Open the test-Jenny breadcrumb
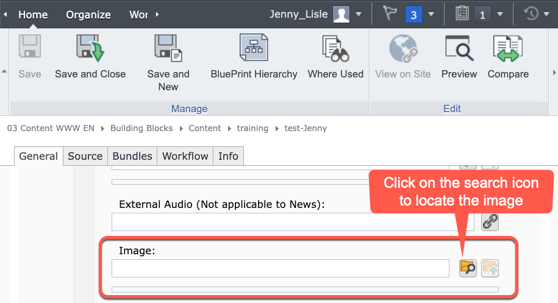The image size is (558, 303). click(306, 129)
